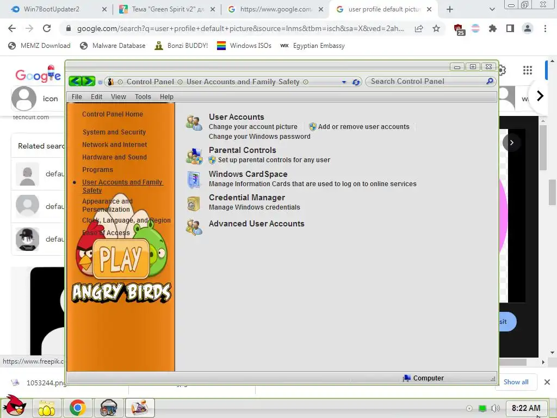Bookmark this page with the star icon
Screen dimensions: 557x418
[436, 28]
